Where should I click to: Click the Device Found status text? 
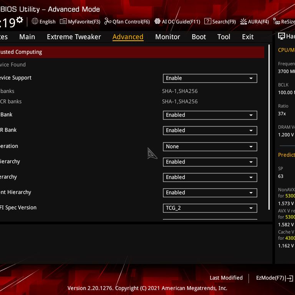pyautogui.click(x=13, y=65)
